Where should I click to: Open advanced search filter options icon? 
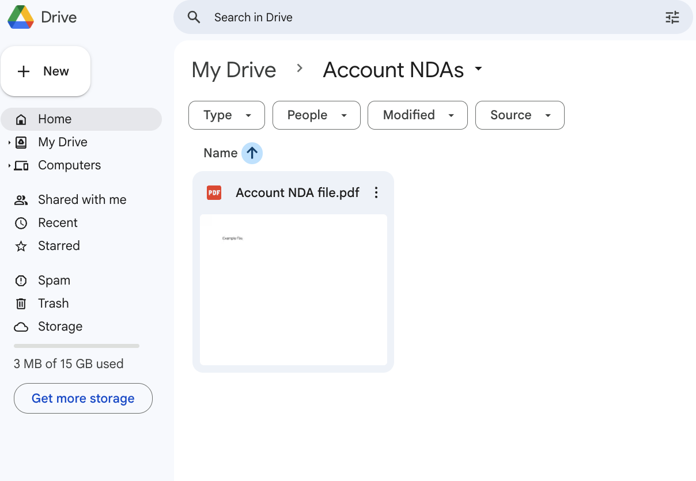[x=672, y=17]
